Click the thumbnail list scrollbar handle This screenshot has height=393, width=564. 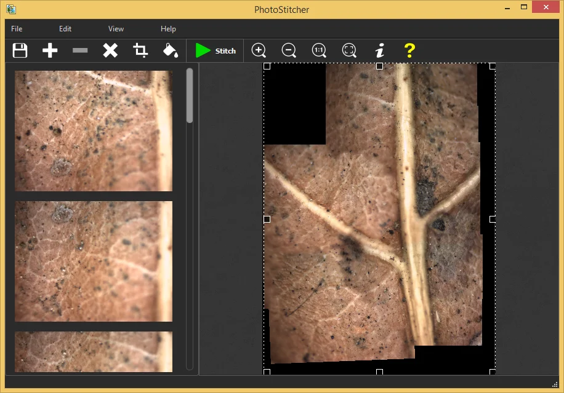(x=190, y=95)
